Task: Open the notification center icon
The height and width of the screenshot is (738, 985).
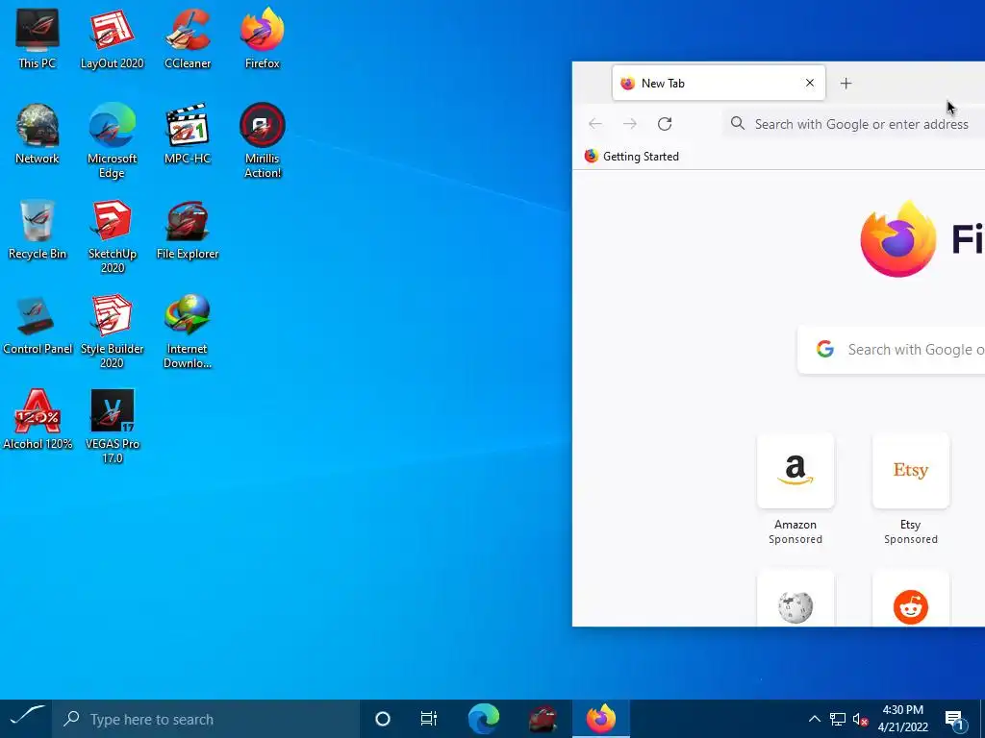Action: [x=955, y=720]
